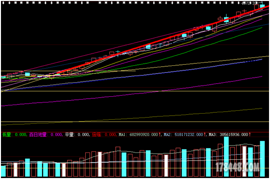Click the MA3 value 385615936.000
The height and width of the screenshot is (179, 270).
click(x=234, y=134)
